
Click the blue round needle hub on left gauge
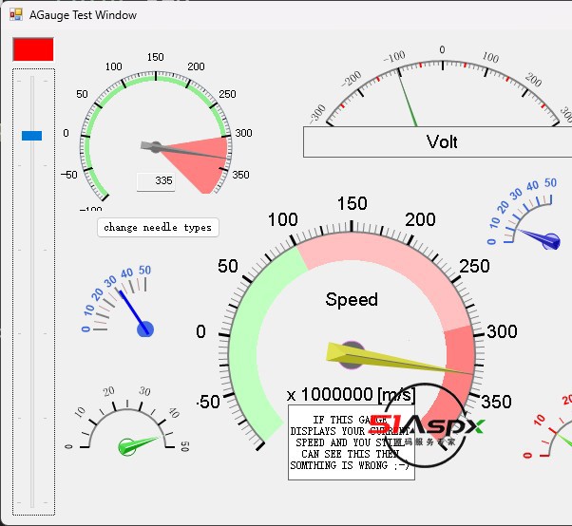[x=145, y=329]
